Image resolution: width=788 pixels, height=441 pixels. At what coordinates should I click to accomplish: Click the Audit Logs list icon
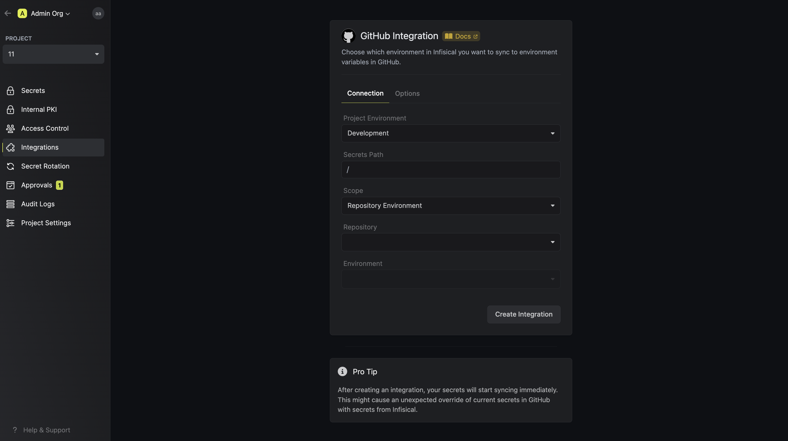click(11, 204)
